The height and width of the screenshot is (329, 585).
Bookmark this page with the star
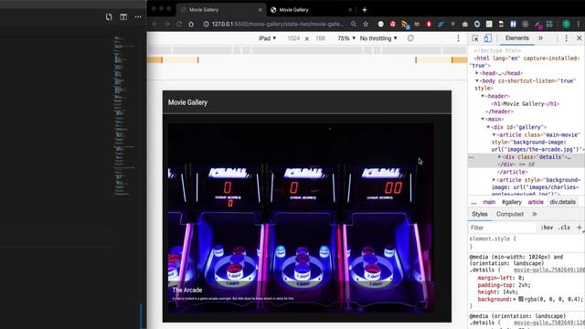coord(366,24)
